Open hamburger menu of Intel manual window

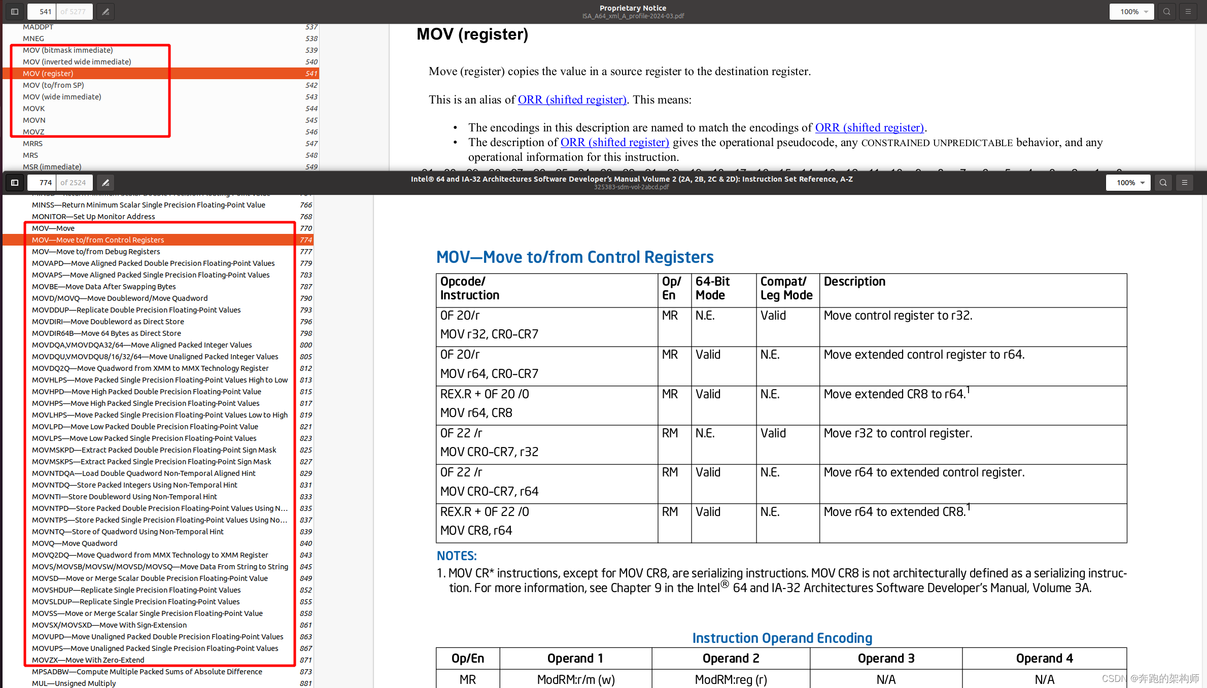[x=1184, y=183]
